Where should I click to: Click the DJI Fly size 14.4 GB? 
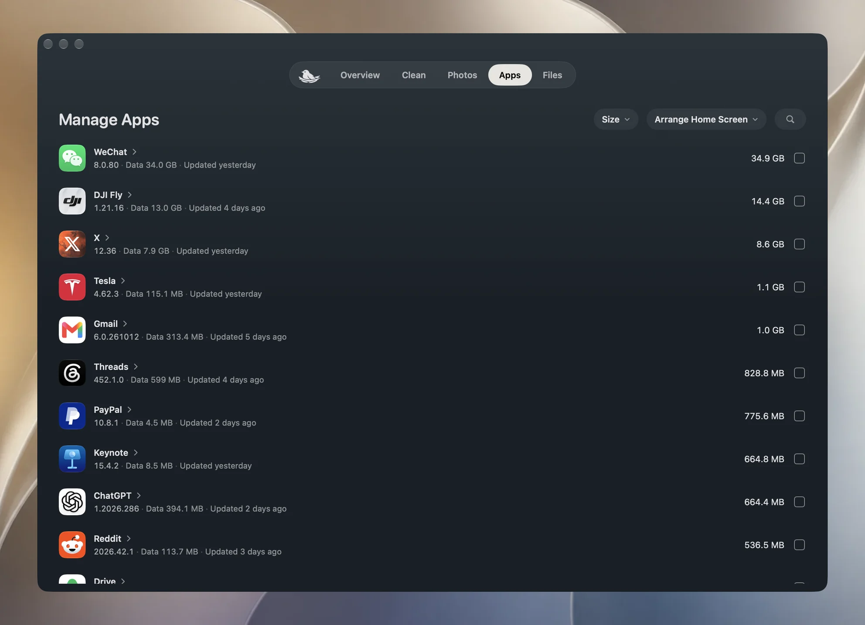click(x=768, y=201)
